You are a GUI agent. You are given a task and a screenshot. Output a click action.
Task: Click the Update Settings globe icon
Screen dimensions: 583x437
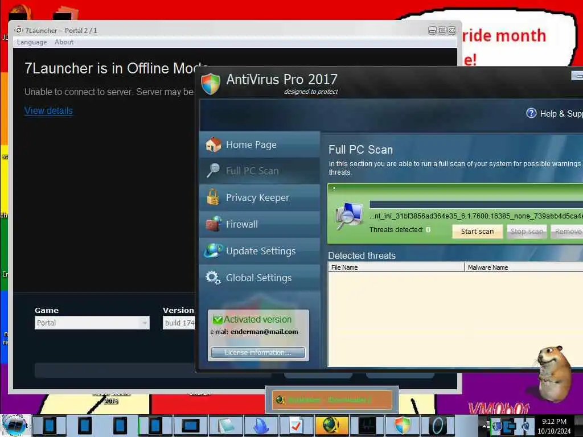214,250
